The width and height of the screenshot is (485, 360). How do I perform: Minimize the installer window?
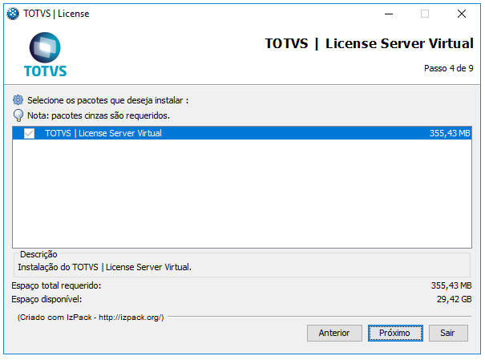point(388,14)
